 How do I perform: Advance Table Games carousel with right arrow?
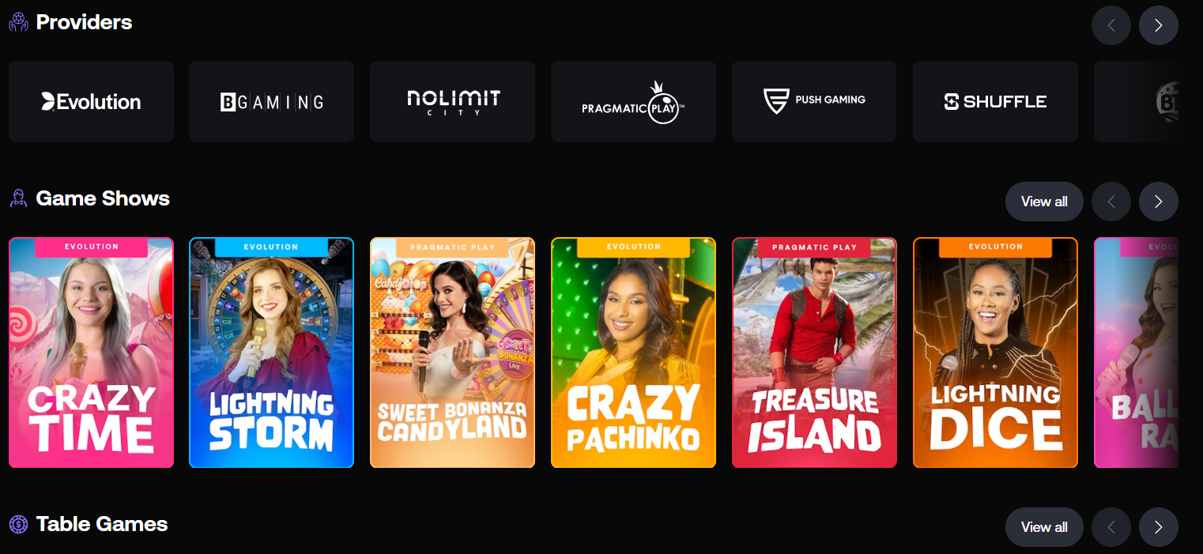point(1159,527)
